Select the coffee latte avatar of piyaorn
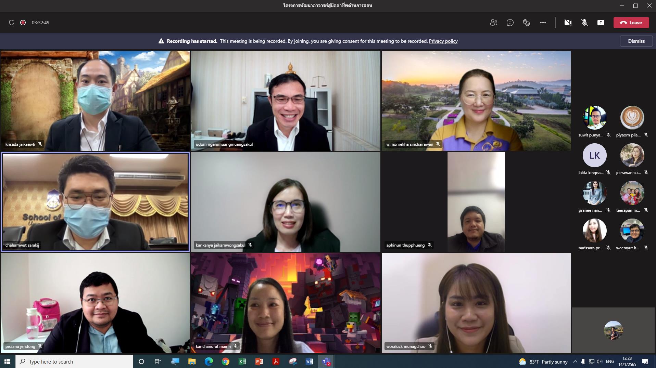 click(632, 118)
